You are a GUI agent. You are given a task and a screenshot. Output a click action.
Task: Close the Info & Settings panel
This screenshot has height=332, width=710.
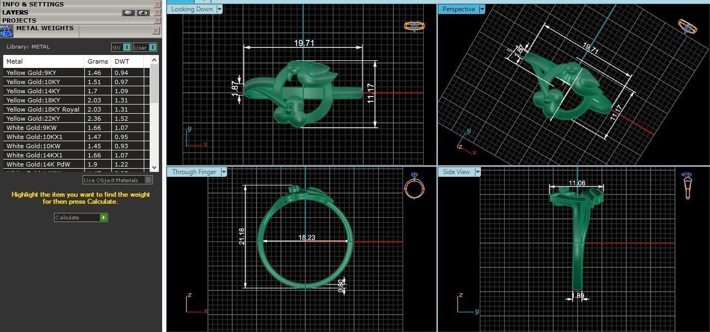pos(157,4)
